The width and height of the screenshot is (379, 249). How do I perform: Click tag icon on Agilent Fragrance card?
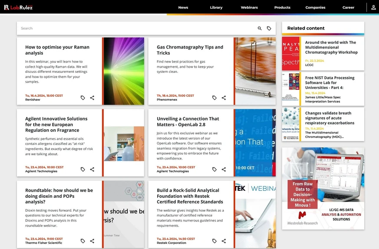tap(82, 169)
